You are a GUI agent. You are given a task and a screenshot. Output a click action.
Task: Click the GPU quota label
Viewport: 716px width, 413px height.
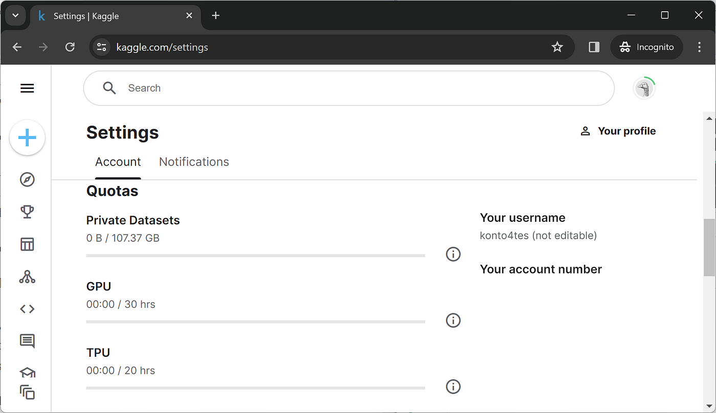click(99, 286)
